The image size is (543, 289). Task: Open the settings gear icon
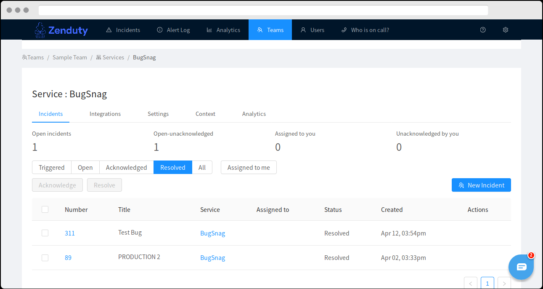[506, 30]
